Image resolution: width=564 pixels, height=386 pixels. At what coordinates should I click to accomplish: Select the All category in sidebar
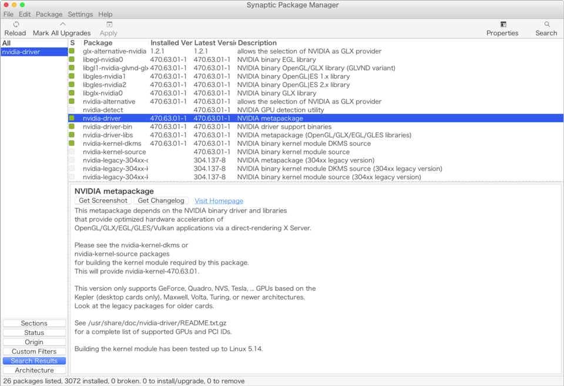pyautogui.click(x=6, y=43)
